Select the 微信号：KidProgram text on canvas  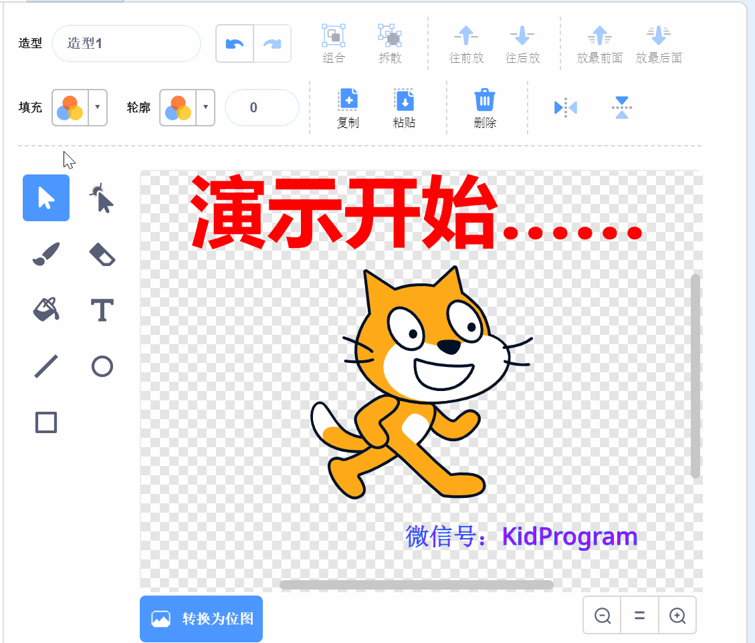click(x=521, y=536)
